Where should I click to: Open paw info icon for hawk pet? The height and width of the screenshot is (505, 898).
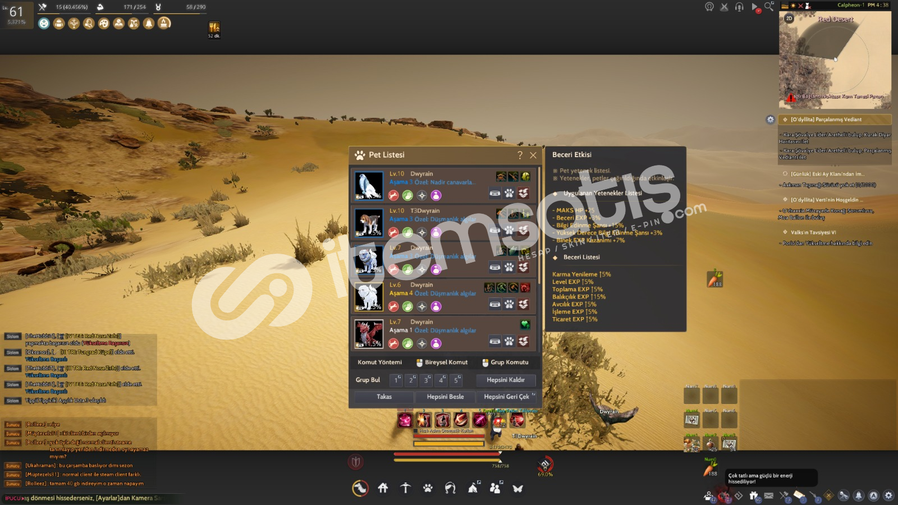[x=509, y=194]
